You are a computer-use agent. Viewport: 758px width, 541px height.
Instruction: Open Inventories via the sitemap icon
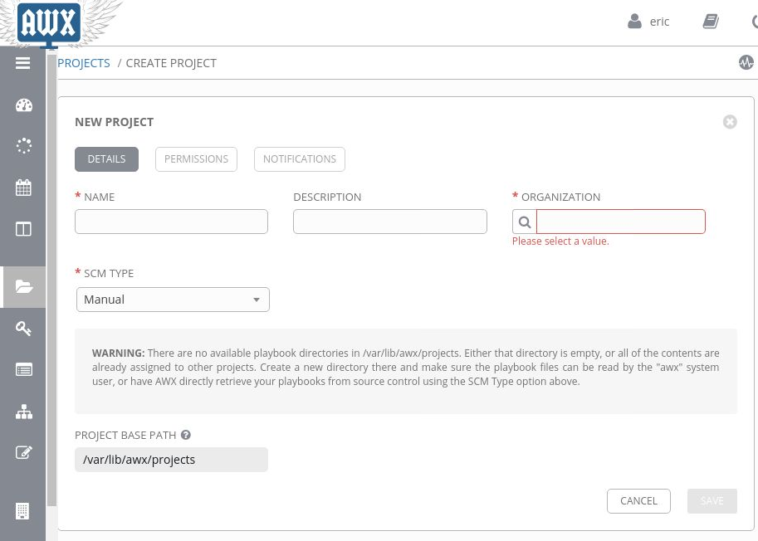pyautogui.click(x=23, y=412)
